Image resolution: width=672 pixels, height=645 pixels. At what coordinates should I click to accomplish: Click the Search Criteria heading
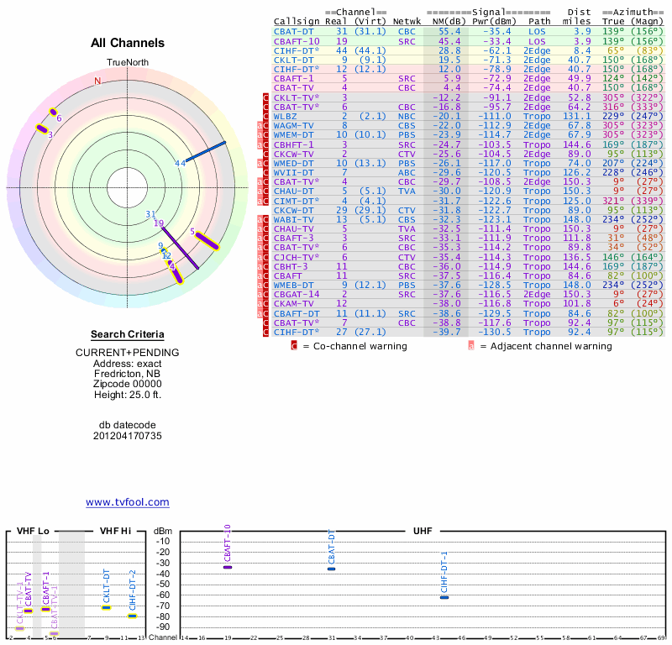[x=127, y=334]
